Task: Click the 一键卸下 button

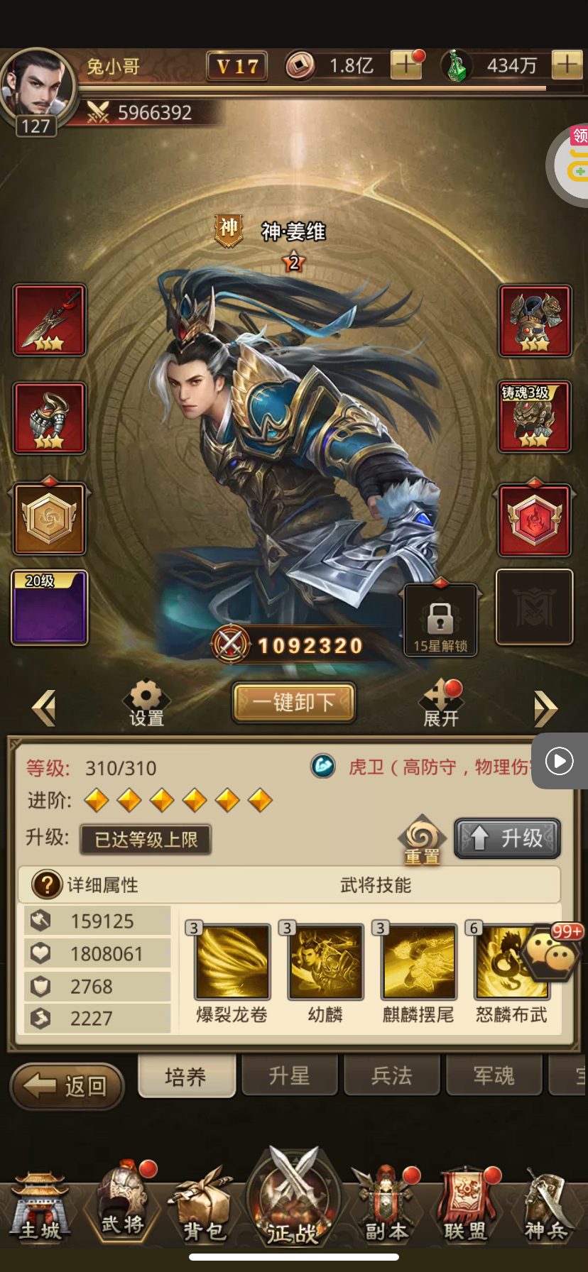Action: click(x=294, y=703)
